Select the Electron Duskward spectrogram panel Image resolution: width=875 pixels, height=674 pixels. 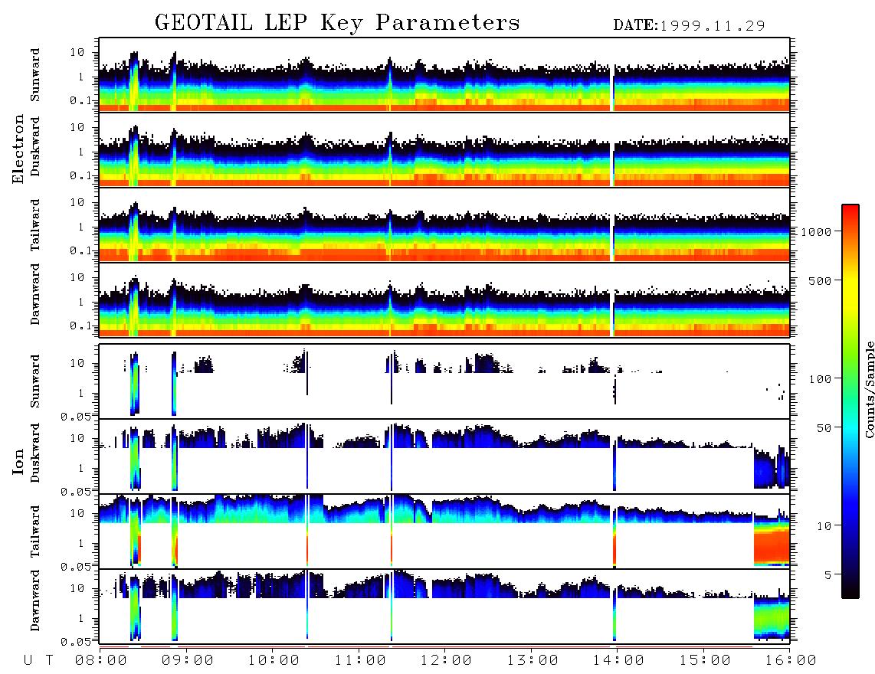[x=444, y=149]
